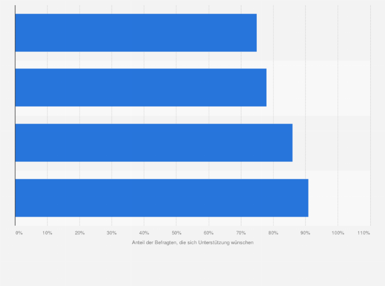The width and height of the screenshot is (385, 286).
Task: Select the 40% axis tick label
Action: click(x=144, y=233)
